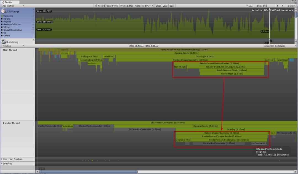
Task: Click reorder handle beside Others category
Action: click(x=33, y=36)
